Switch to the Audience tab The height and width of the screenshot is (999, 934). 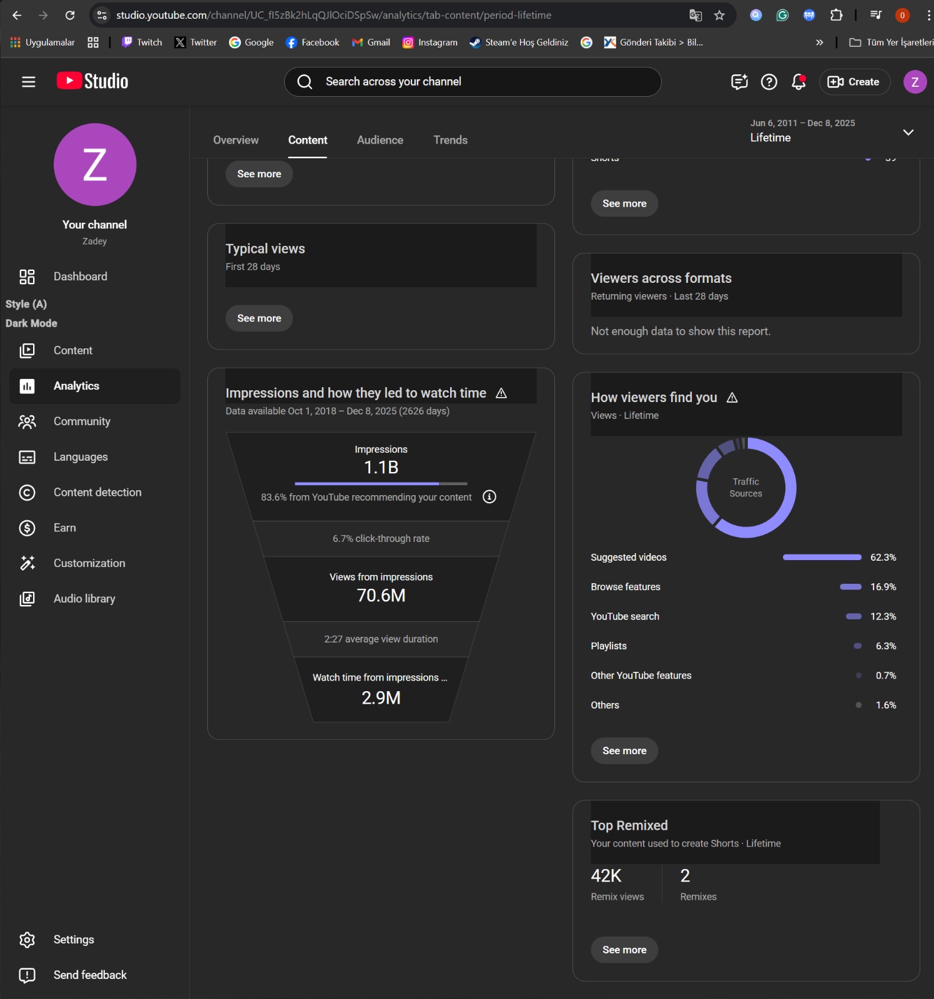[x=380, y=140]
